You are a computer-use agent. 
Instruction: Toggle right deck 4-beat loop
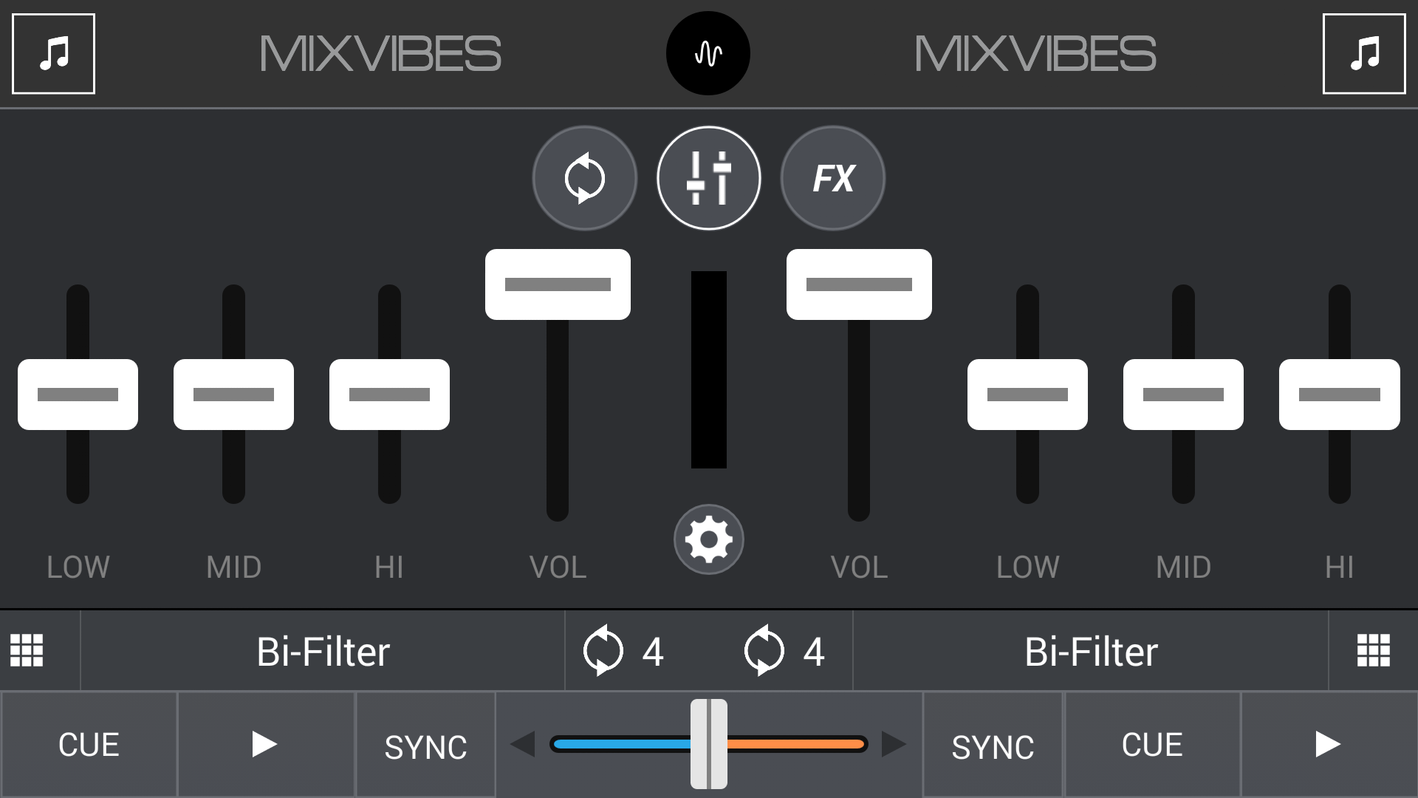(x=784, y=650)
